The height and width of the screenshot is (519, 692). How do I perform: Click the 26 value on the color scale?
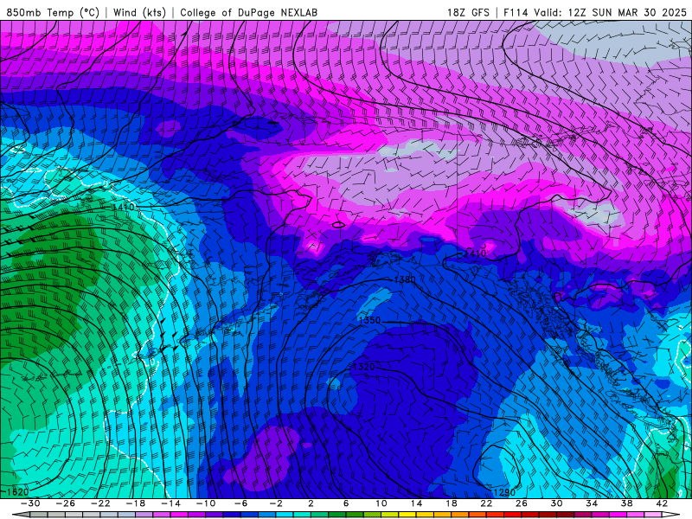point(522,503)
